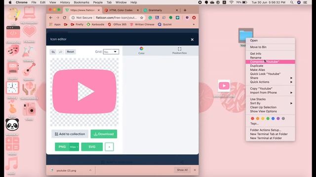The height and width of the screenshot is (177, 316).
Task: Click the flaticon.com address bar
Action: coord(116,18)
